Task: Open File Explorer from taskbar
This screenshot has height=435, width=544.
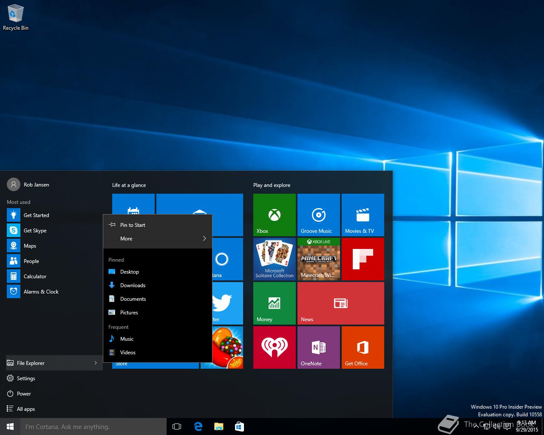Action: 218,427
